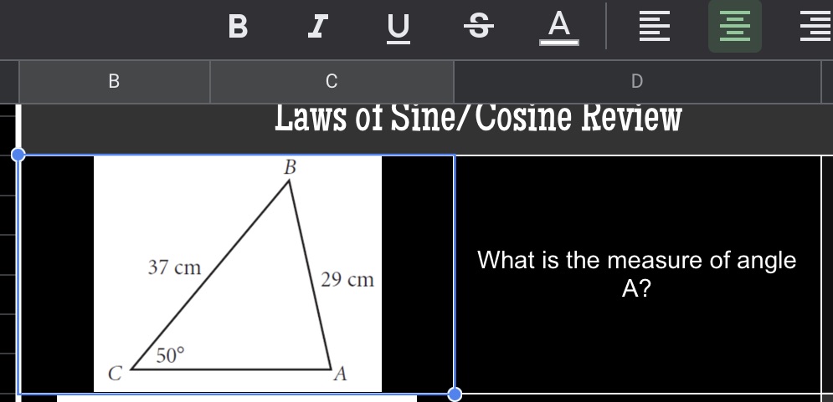The image size is (833, 402).
Task: Click the bottom-right selection handle
Action: click(455, 394)
